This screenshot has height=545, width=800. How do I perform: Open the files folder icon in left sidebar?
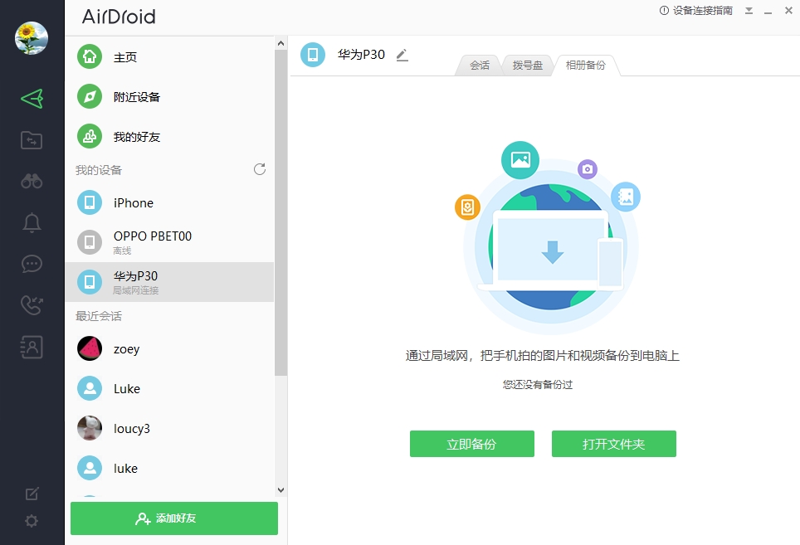(32, 139)
